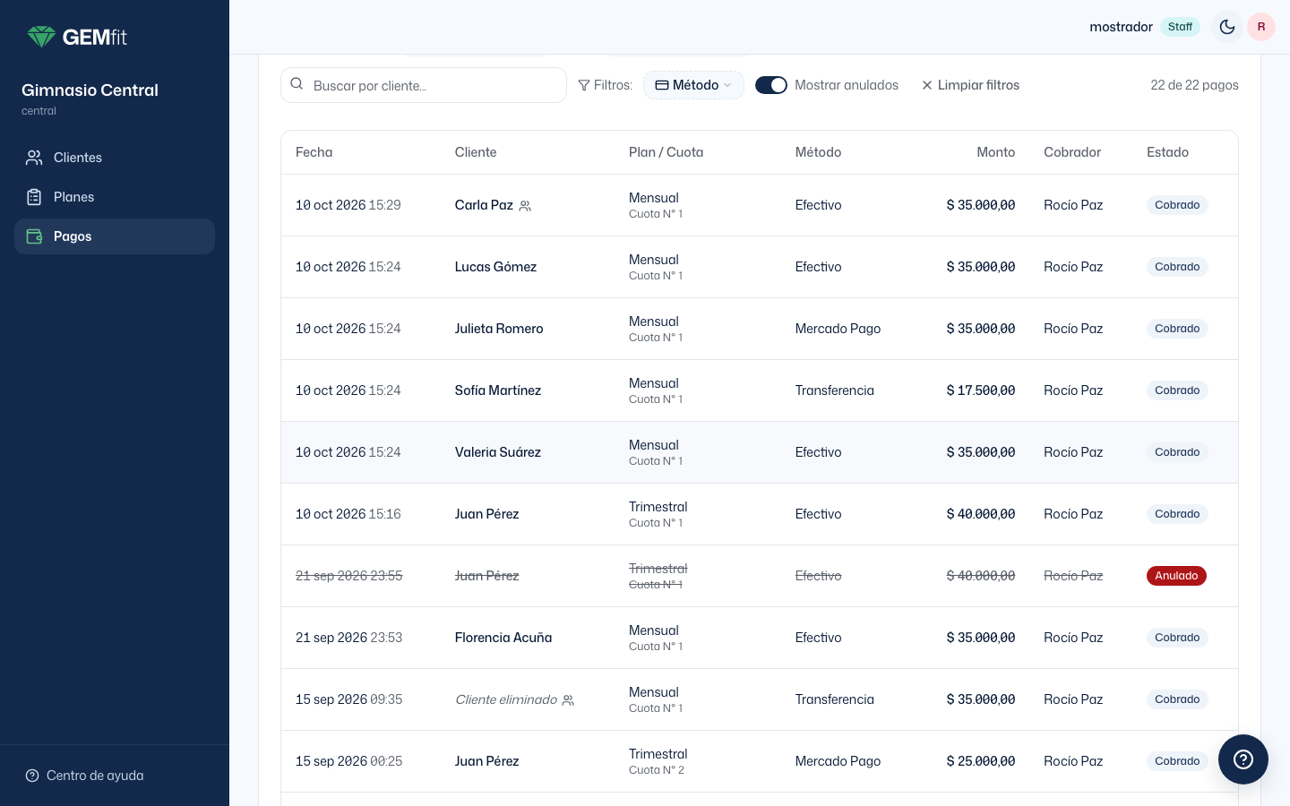Click the Cobrado badge in Carla Paz row
Image resolution: width=1290 pixels, height=806 pixels.
click(1177, 205)
